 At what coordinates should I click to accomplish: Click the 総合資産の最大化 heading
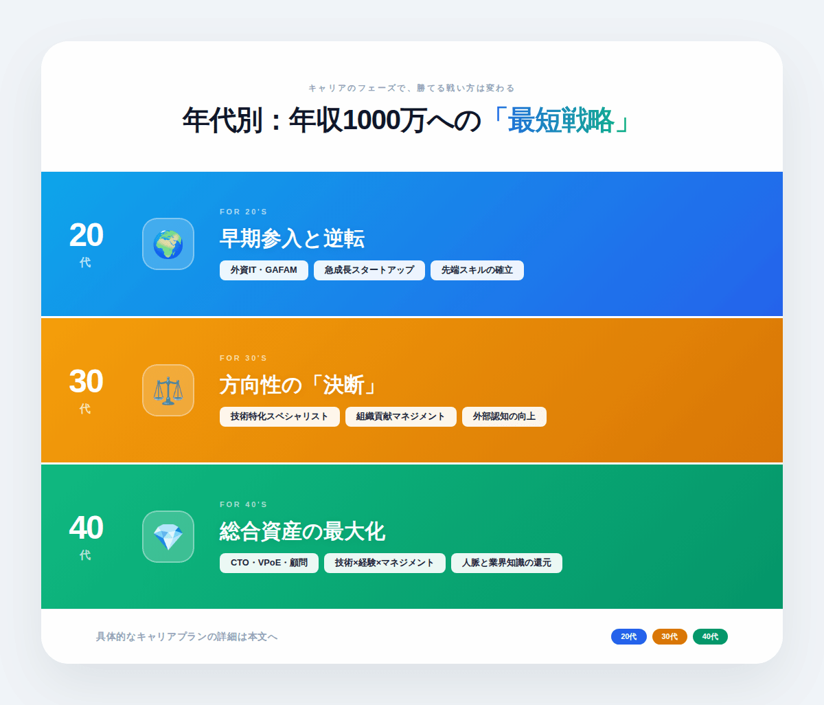pyautogui.click(x=302, y=531)
